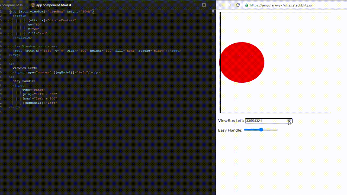Image resolution: width=347 pixels, height=195 pixels.
Task: Click the unsaved changes dot on html tab
Action: click(x=70, y=5)
